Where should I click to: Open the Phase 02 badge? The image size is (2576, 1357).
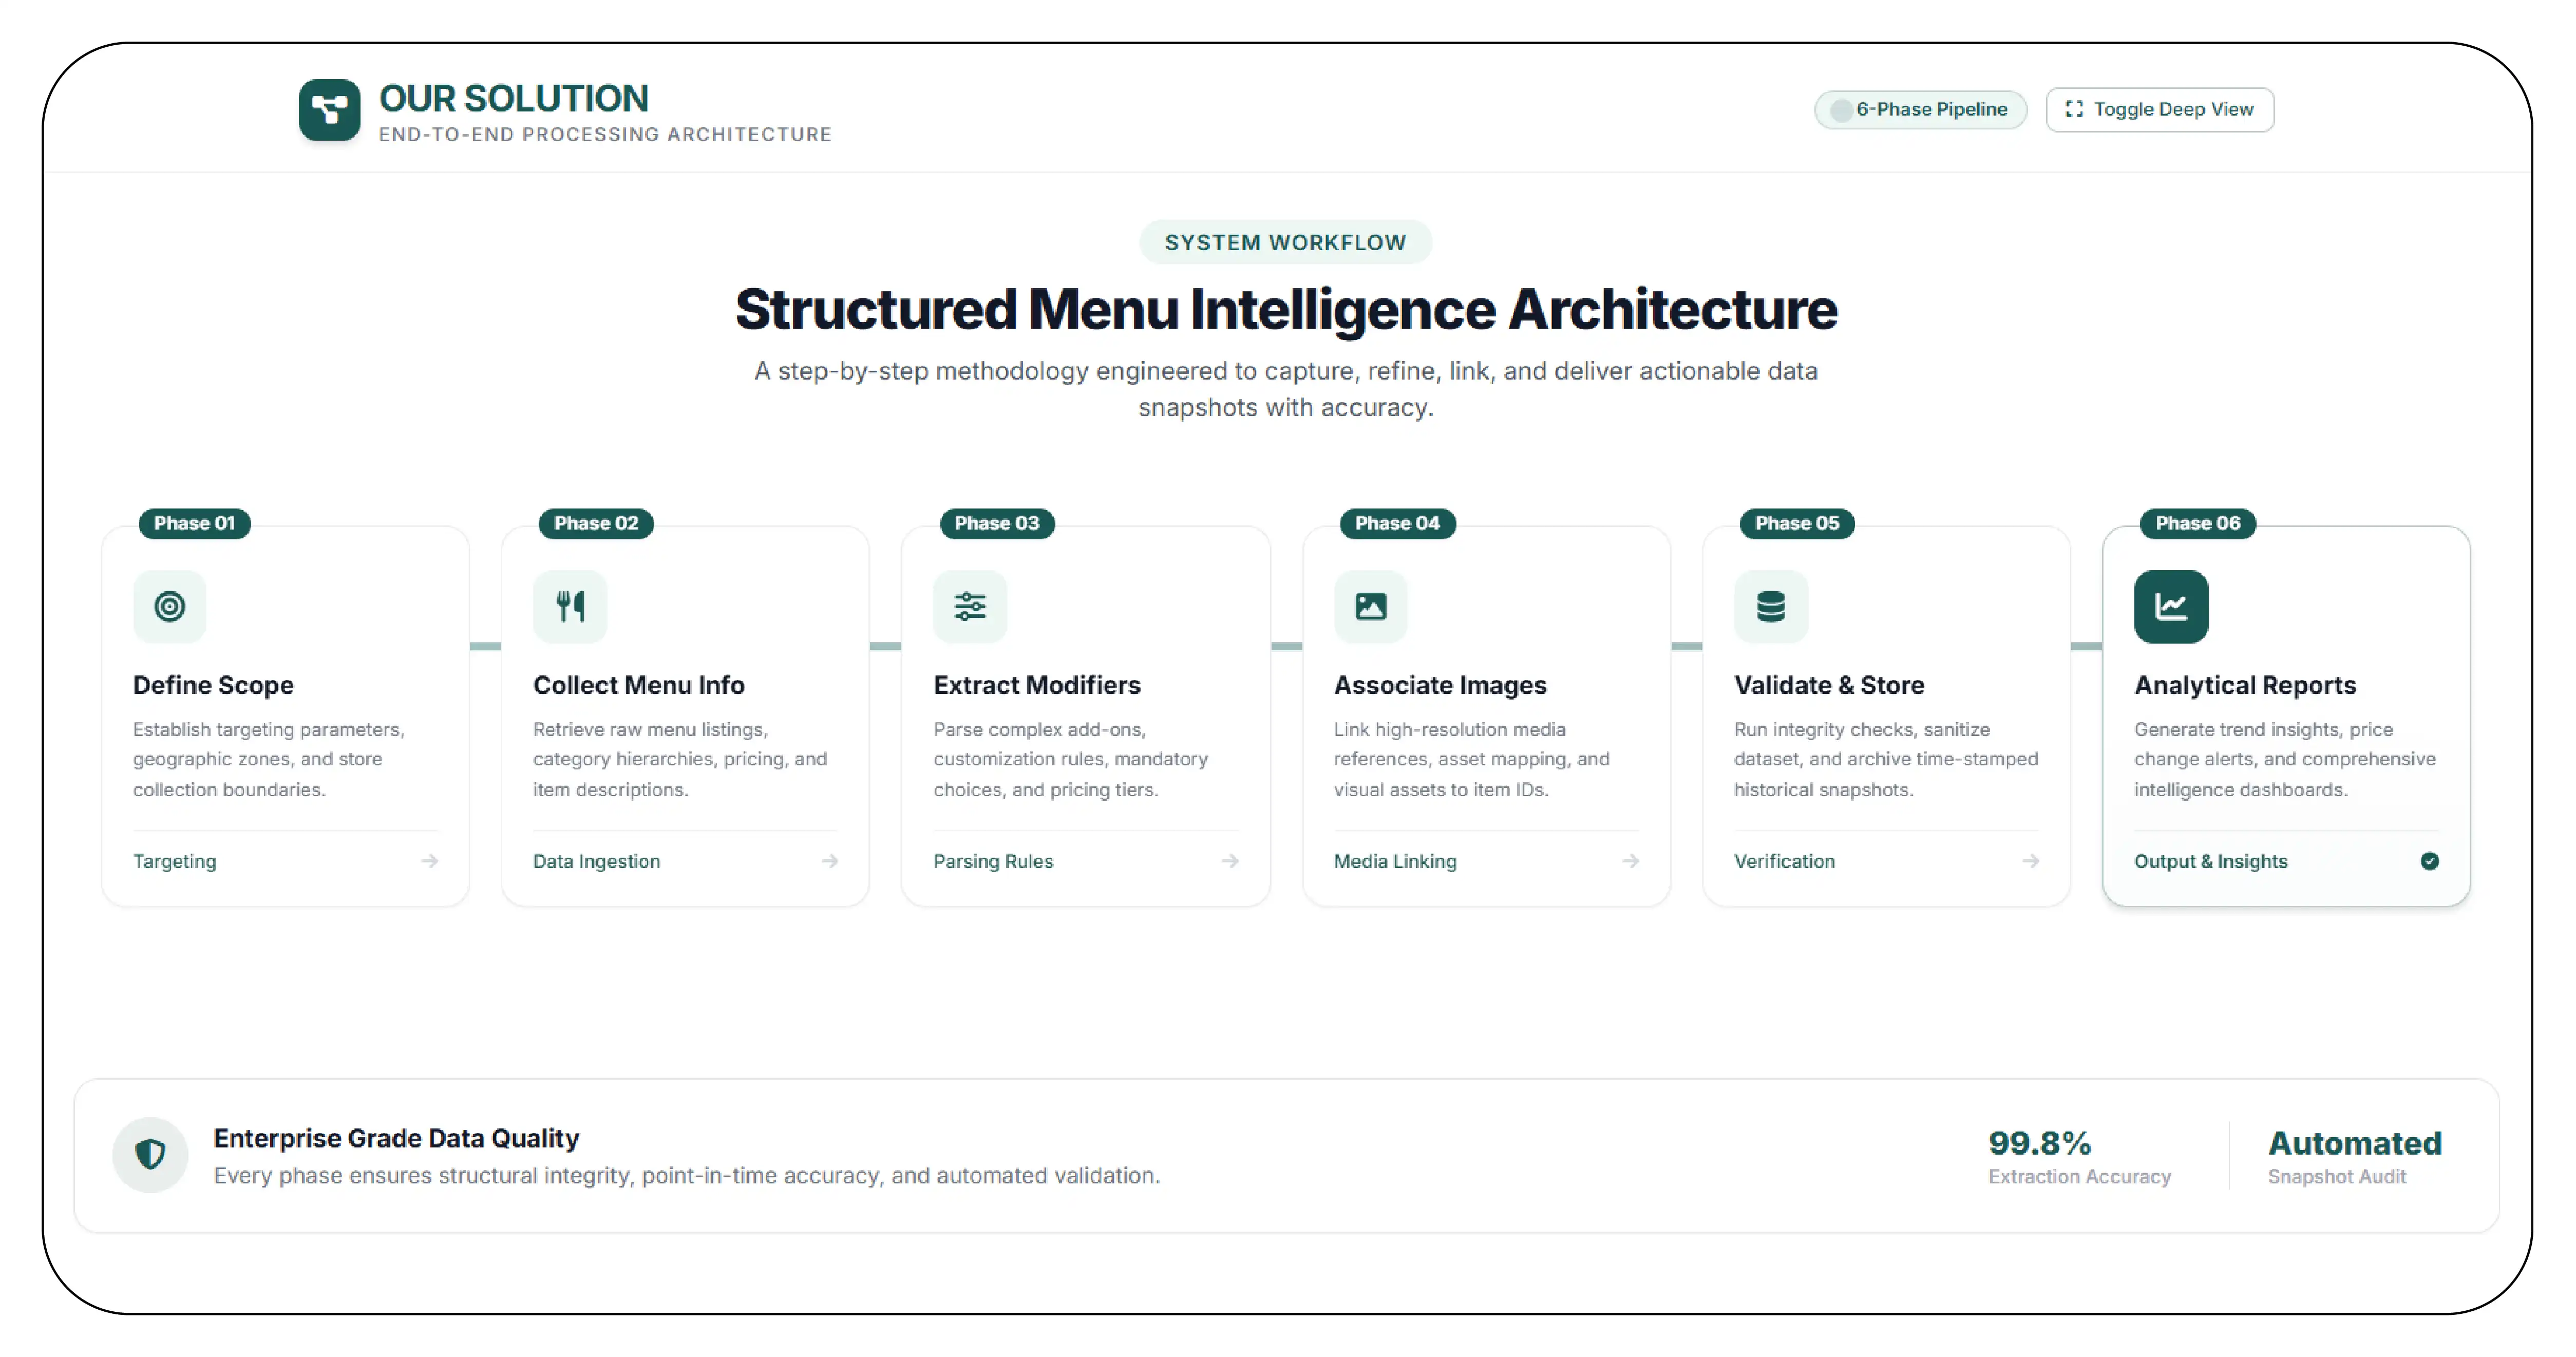click(596, 523)
